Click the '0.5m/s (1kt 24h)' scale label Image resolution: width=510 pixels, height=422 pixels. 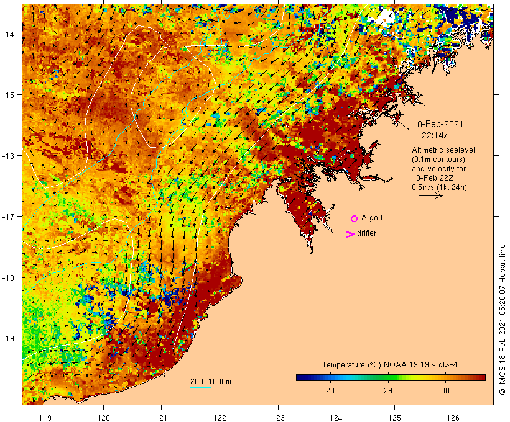pyautogui.click(x=439, y=187)
